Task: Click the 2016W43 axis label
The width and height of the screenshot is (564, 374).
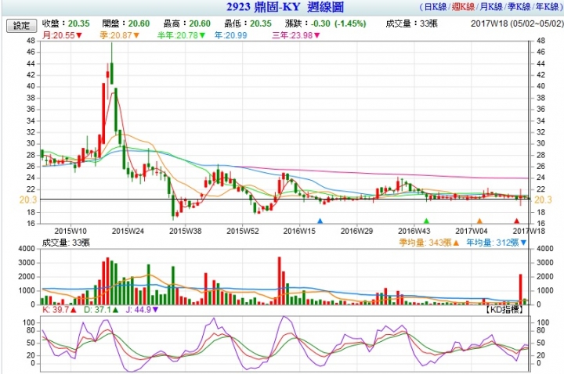Action: click(x=414, y=231)
